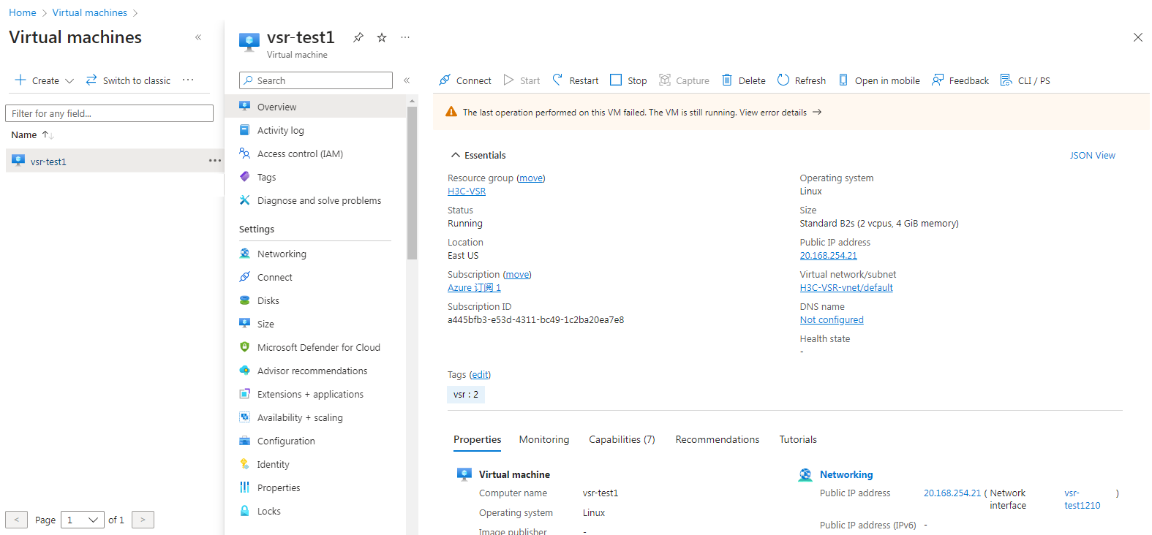The height and width of the screenshot is (535, 1152).
Task: Pin vsr-test1 to dashboard
Action: pyautogui.click(x=358, y=37)
